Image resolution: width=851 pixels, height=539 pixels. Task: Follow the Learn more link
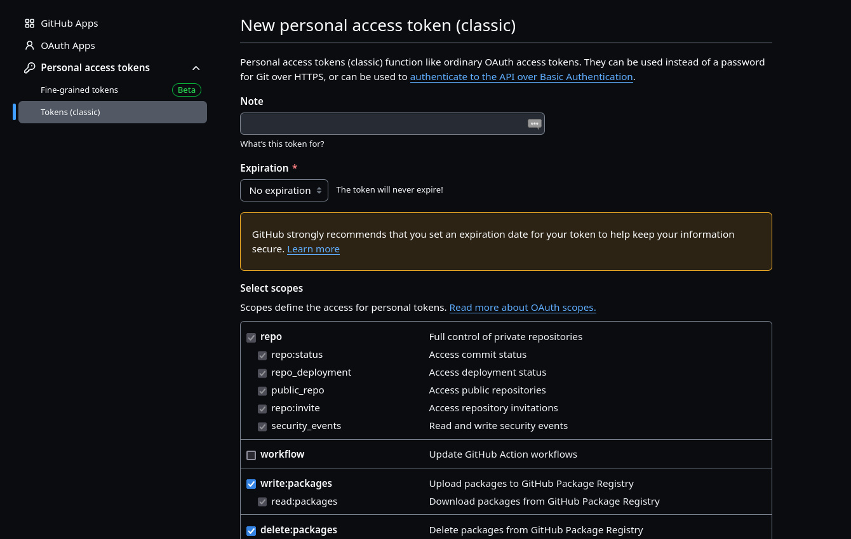pos(313,249)
